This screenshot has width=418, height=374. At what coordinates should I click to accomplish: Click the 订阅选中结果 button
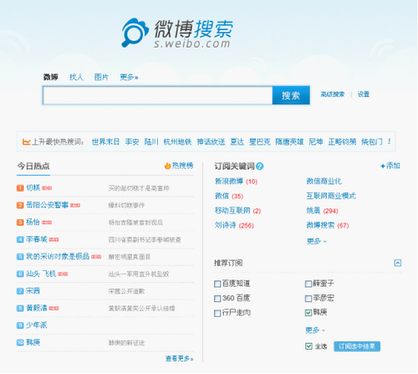[x=357, y=346]
